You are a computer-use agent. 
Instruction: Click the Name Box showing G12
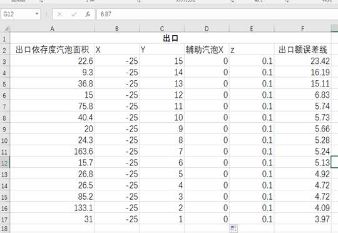[x=21, y=14]
